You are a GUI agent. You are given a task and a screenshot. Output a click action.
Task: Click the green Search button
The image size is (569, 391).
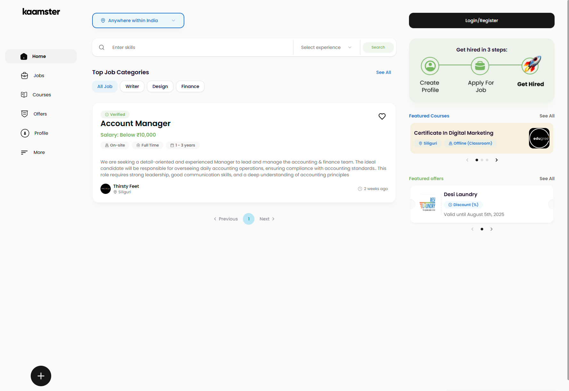coord(378,47)
